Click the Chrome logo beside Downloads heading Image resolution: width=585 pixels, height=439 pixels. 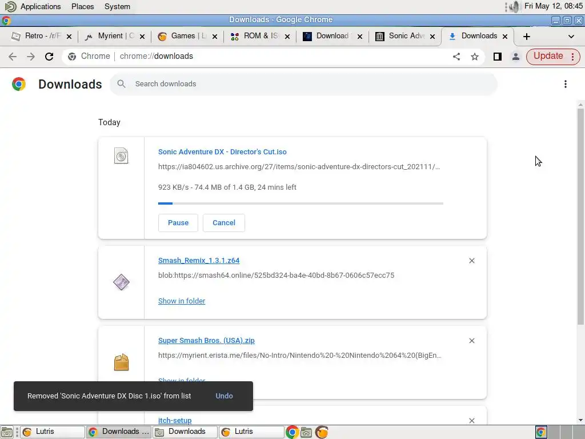click(x=19, y=84)
